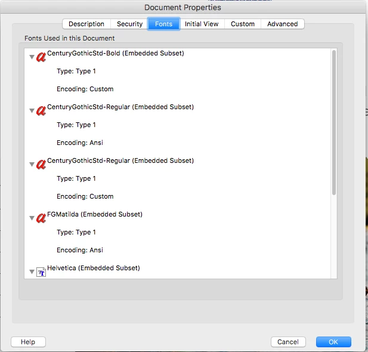Go to the Initial View tab
Viewport: 368px width, 352px height.
[x=202, y=24]
